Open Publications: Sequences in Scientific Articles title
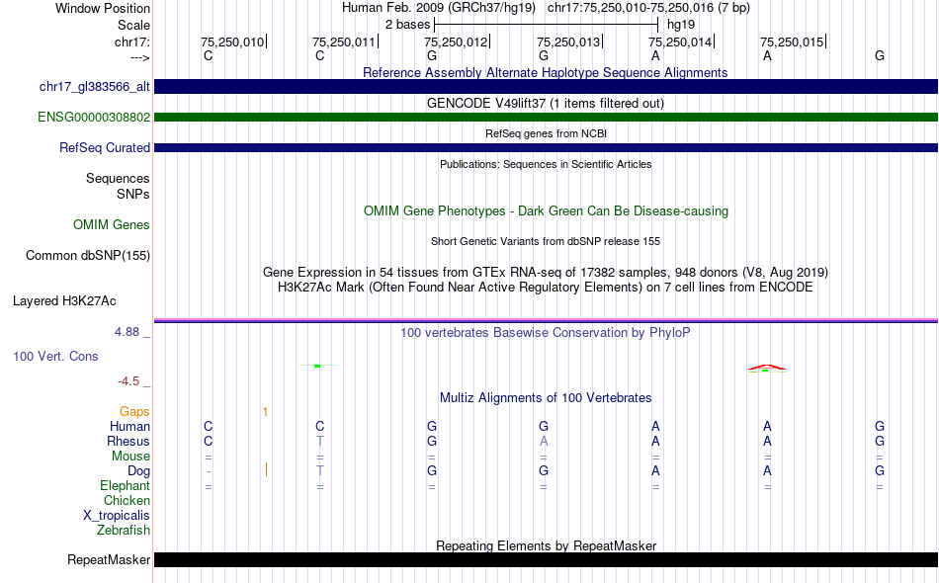The image size is (939, 583). click(x=546, y=164)
